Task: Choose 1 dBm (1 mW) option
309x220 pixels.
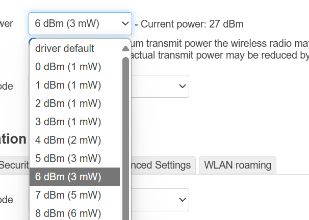Action: coord(74,85)
